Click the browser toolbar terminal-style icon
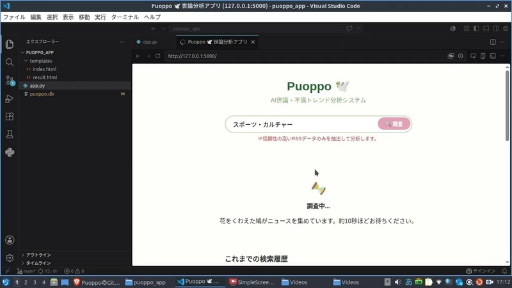Screen dimensions: 512x288 coord(493,56)
